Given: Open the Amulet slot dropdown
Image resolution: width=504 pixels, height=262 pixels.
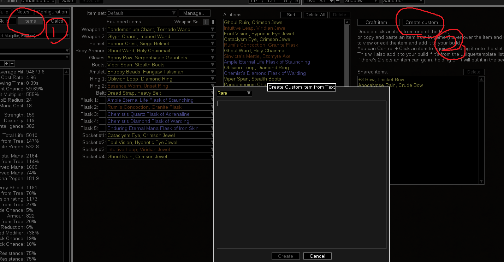Looking at the screenshot, I should 161,72.
